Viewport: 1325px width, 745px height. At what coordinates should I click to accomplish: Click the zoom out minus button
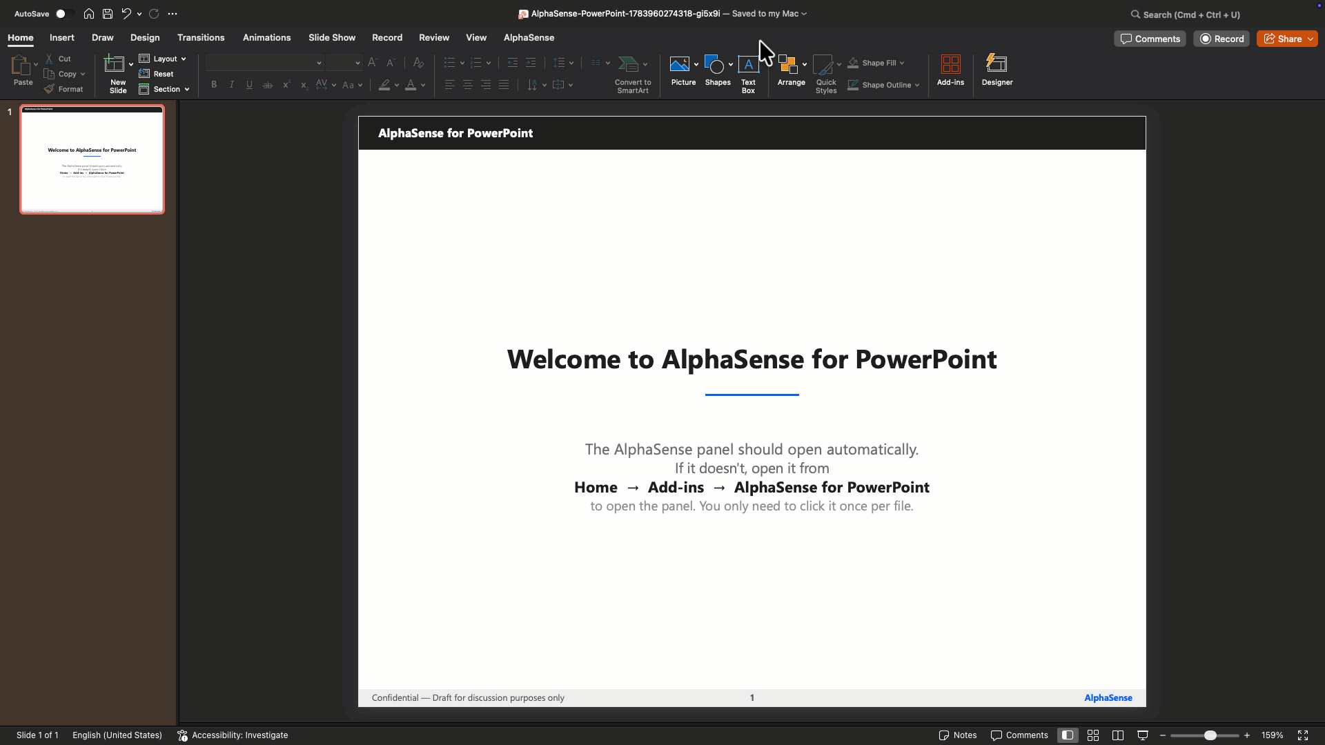1163,735
